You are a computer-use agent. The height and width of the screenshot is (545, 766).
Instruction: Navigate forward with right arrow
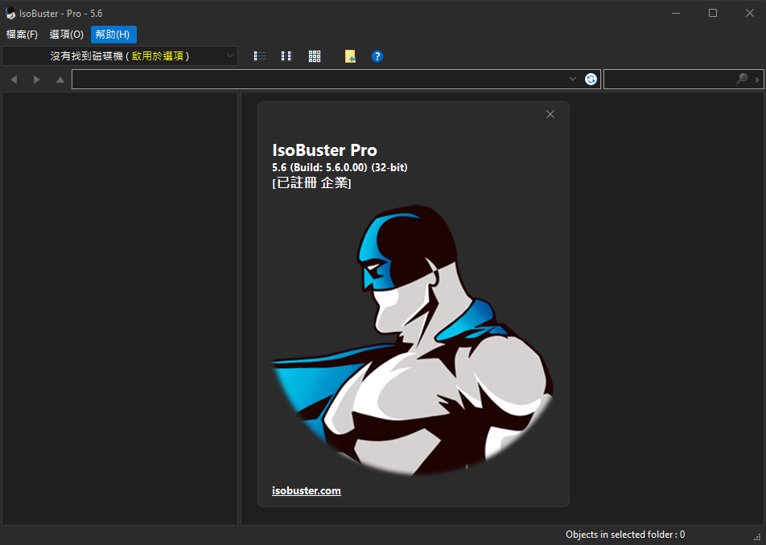(x=37, y=79)
